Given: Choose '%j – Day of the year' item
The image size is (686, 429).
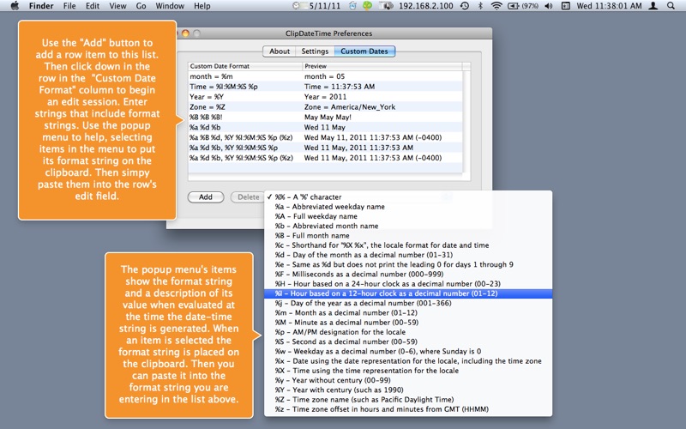Looking at the screenshot, I should [408, 303].
